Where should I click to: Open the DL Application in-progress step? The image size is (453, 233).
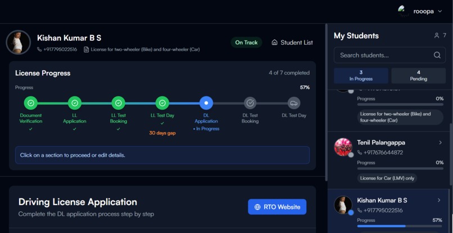coord(206,103)
